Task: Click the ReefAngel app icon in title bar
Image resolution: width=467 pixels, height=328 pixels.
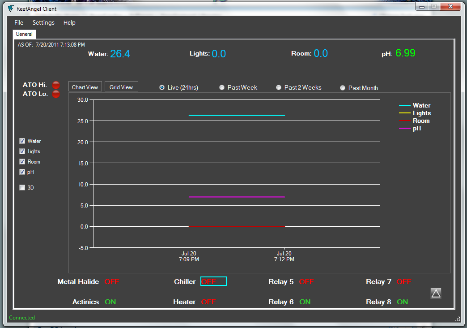Action: 11,9
